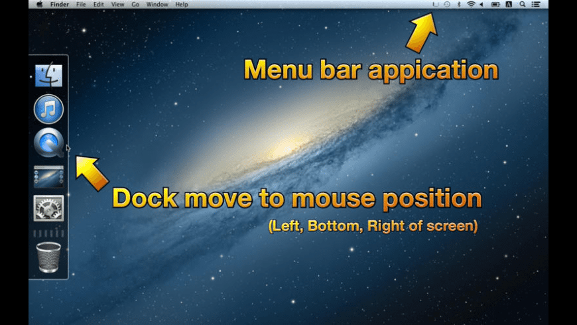Open the input source 'A' menu

pos(509,5)
